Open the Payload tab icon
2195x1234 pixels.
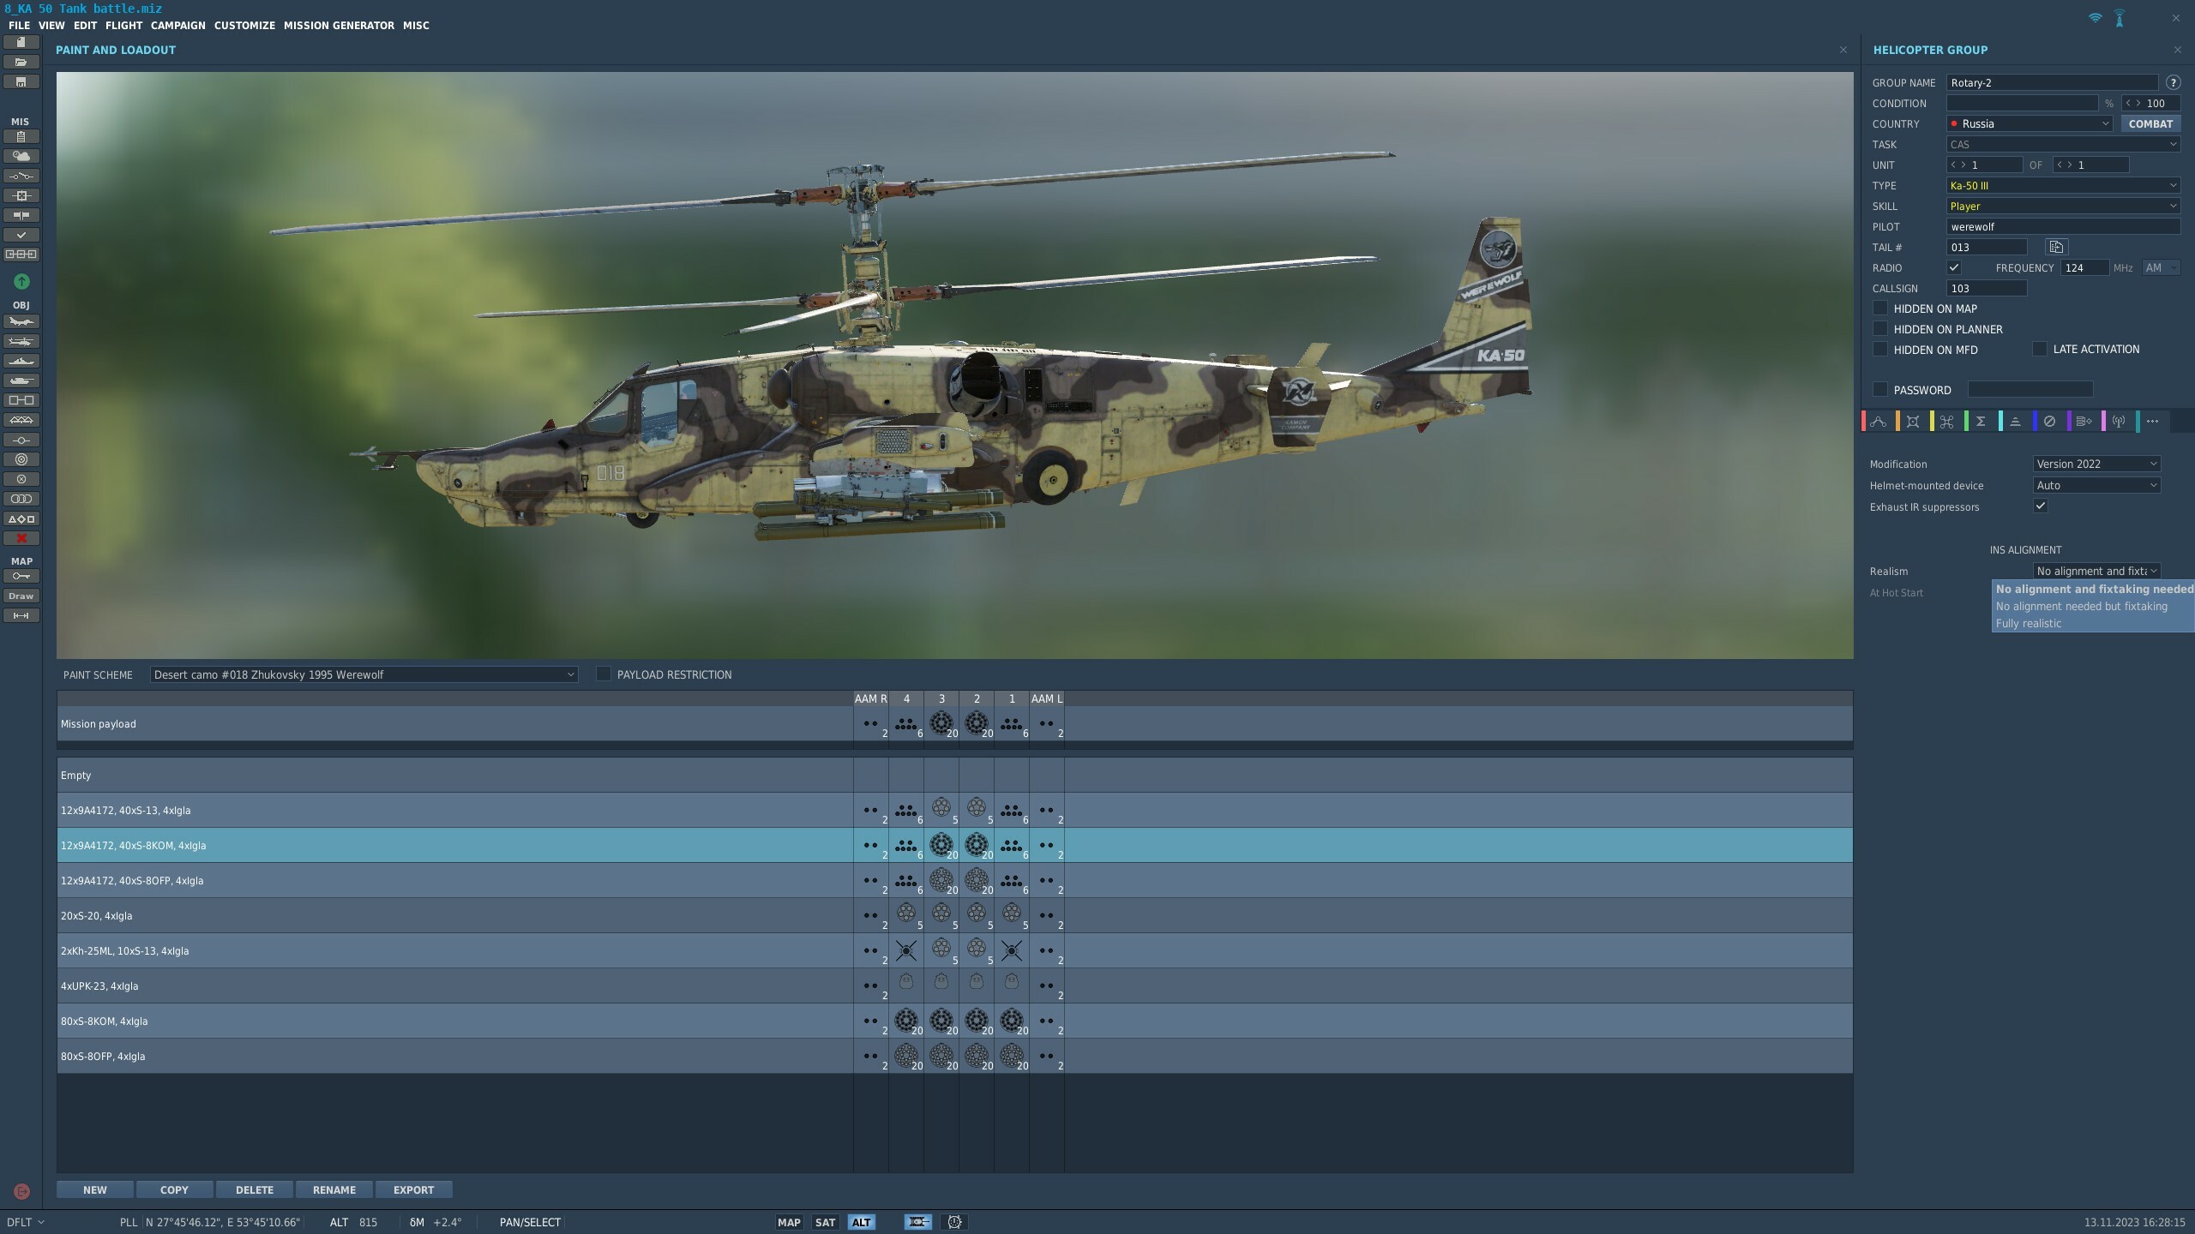point(1913,421)
